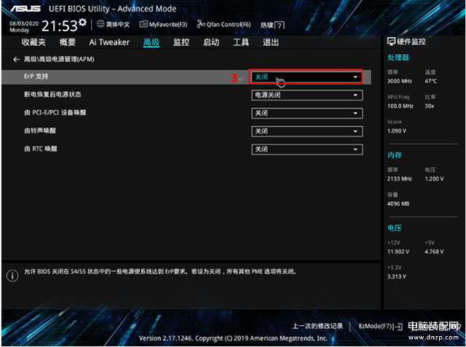Click the 100.0 MHz APU Freq value
Image resolution: width=466 pixels, height=347 pixels.
click(x=400, y=106)
